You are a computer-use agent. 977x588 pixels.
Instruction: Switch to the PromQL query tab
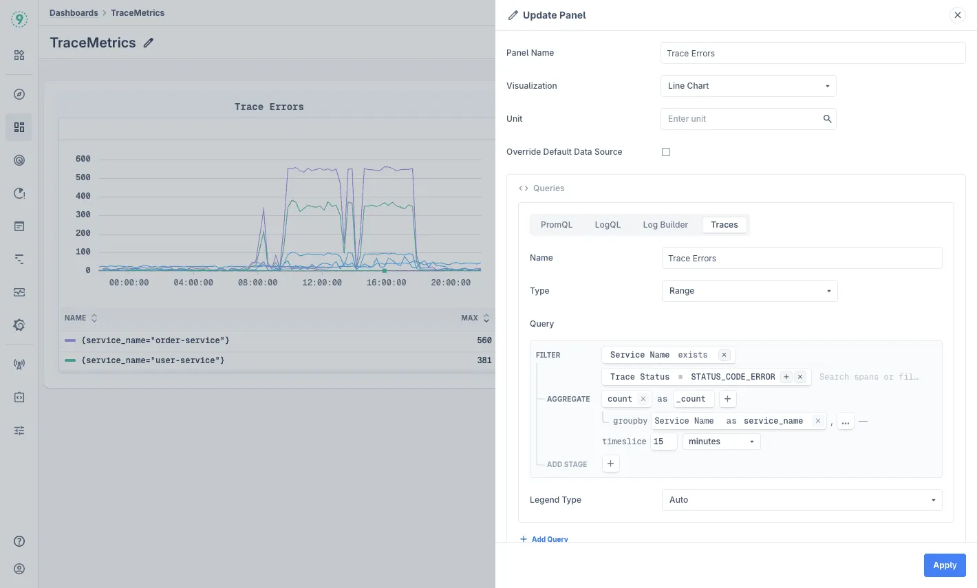tap(557, 225)
